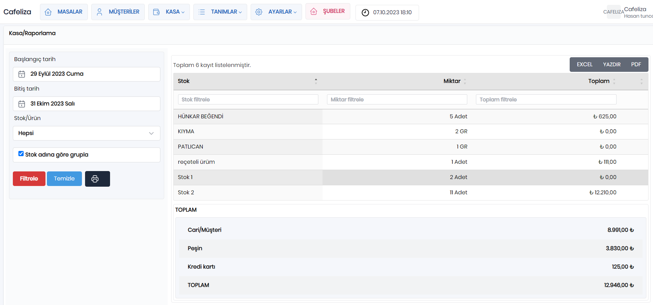Click the Toplam filtrele input field
This screenshot has height=305, width=653.
point(546,100)
